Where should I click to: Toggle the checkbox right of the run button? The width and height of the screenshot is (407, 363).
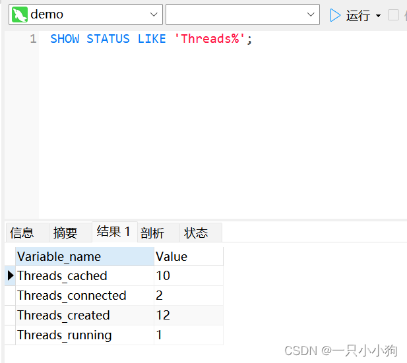click(393, 14)
